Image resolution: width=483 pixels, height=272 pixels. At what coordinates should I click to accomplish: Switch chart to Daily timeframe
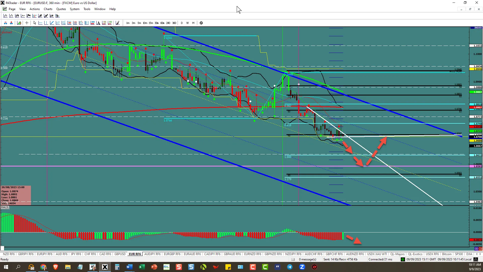182,23
